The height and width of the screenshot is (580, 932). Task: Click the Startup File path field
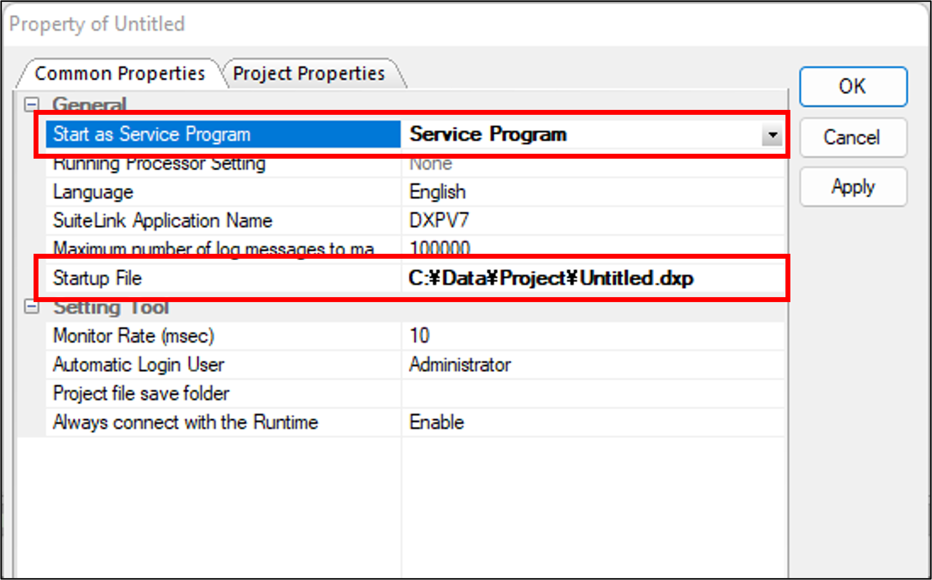click(551, 278)
